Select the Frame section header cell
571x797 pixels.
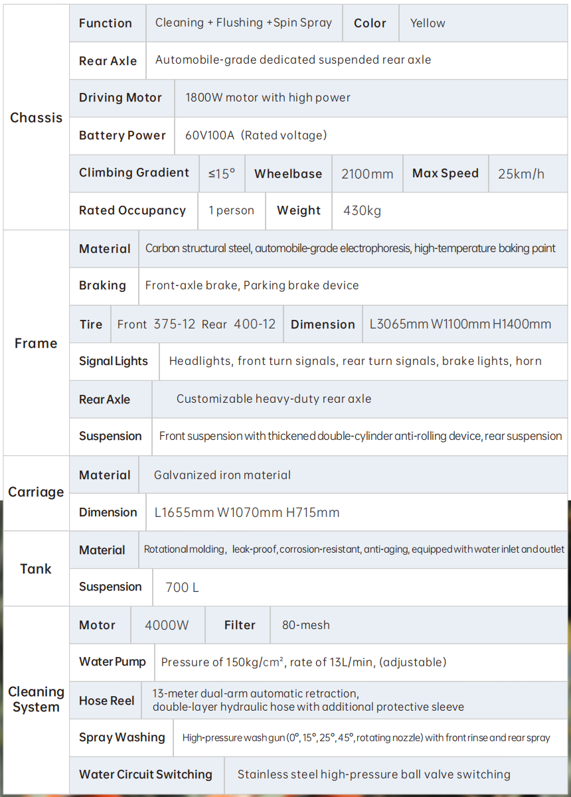36,343
